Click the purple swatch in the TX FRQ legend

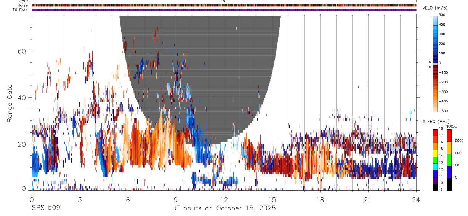[x=435, y=180]
